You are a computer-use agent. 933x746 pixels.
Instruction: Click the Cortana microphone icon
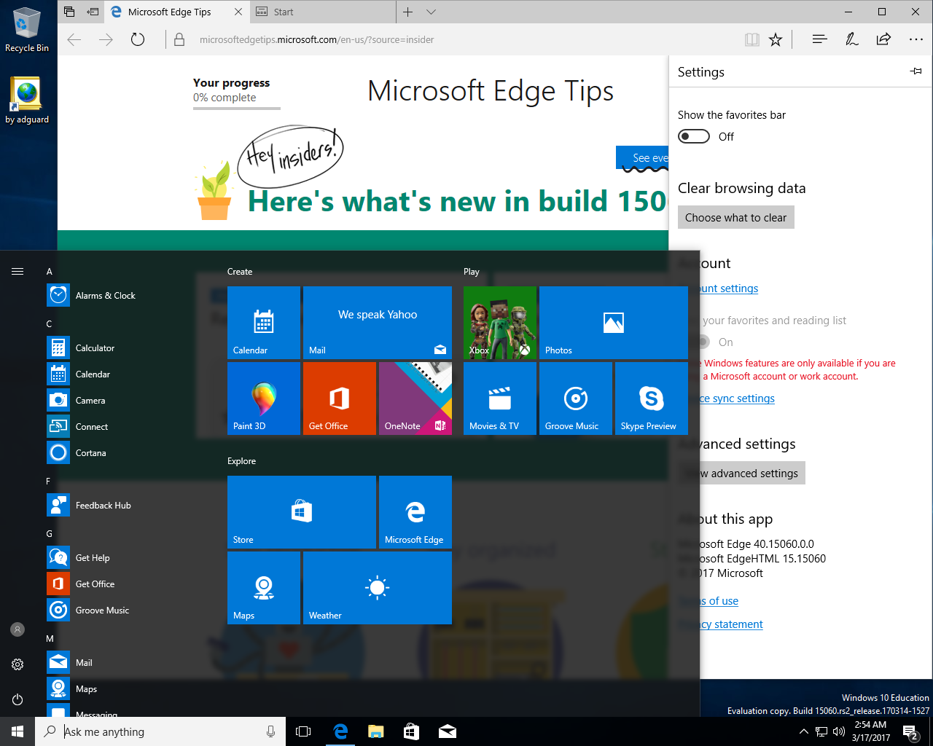tap(270, 731)
